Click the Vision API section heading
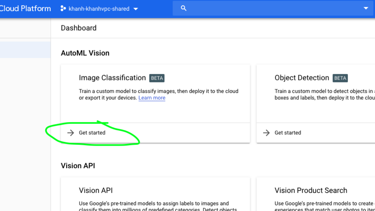The width and height of the screenshot is (375, 211). pyautogui.click(x=78, y=166)
